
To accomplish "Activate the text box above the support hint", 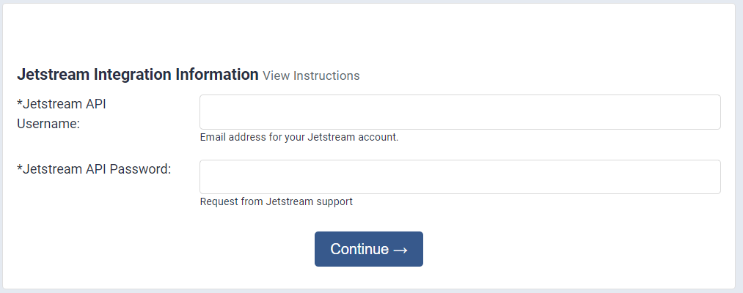I will click(x=460, y=177).
